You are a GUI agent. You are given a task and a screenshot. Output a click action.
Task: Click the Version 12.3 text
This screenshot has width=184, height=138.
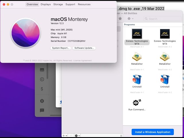click(57, 23)
